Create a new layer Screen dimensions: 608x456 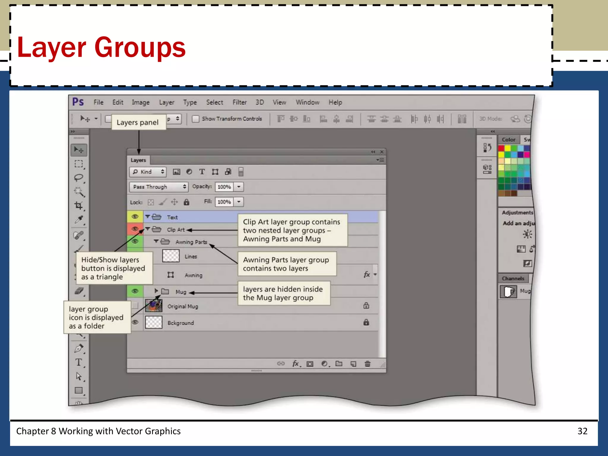(x=353, y=364)
